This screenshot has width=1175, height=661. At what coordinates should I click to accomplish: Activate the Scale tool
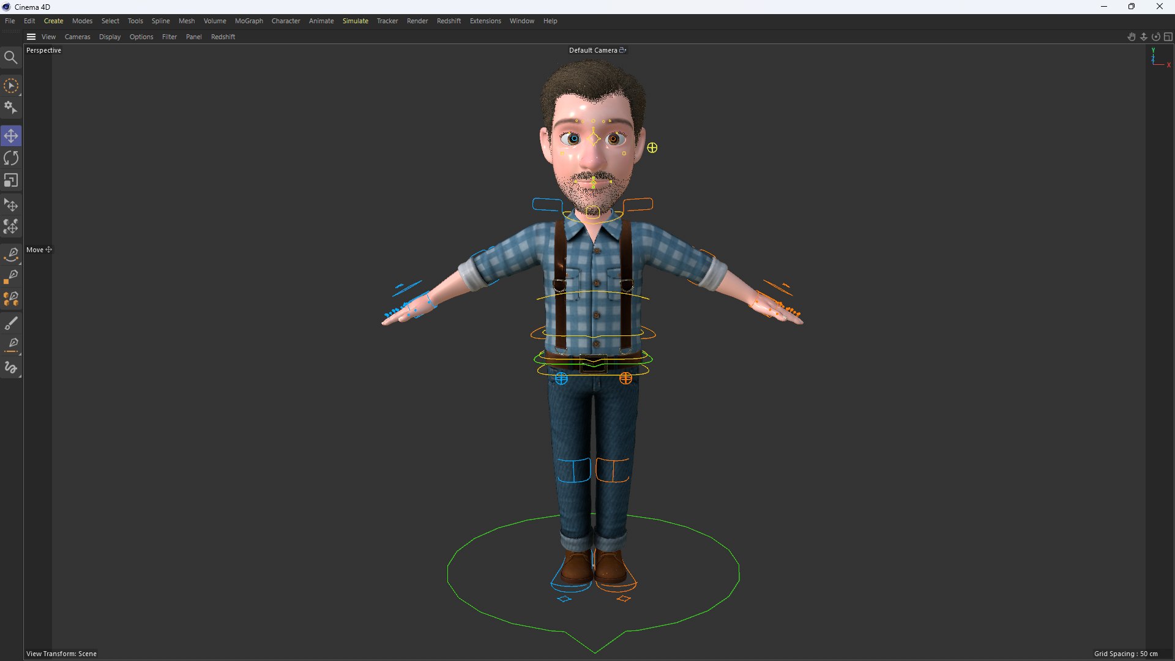click(11, 181)
